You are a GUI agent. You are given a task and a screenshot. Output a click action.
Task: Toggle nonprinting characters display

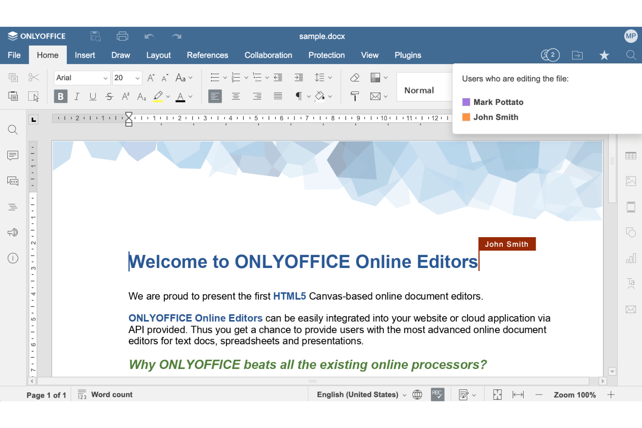click(x=299, y=96)
